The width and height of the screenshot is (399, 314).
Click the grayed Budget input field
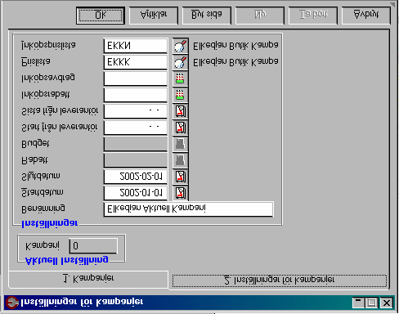pos(136,144)
